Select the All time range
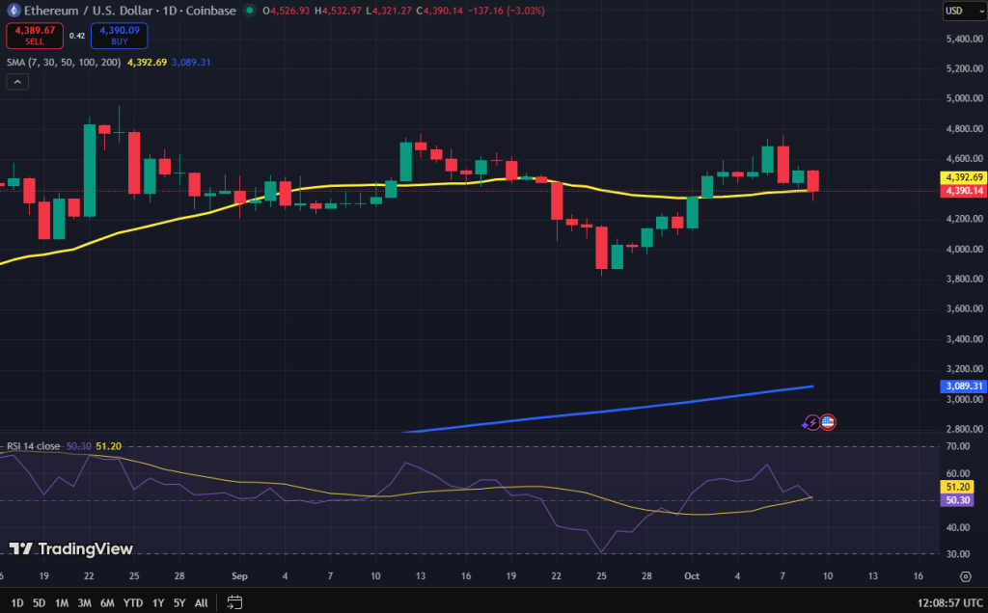The width and height of the screenshot is (988, 613). (201, 603)
